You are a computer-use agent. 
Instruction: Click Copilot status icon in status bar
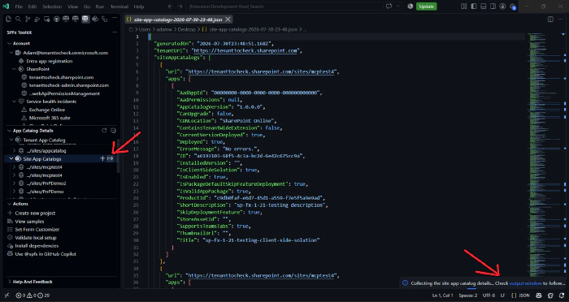point(538,296)
